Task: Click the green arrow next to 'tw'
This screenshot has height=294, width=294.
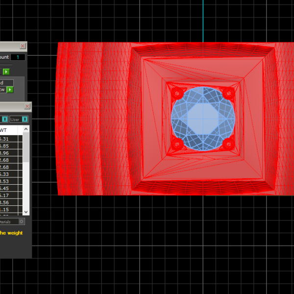Action: point(10,90)
